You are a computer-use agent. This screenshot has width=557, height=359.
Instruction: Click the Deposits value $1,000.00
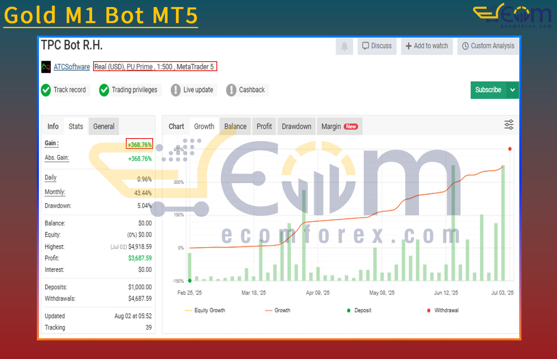[140, 287]
